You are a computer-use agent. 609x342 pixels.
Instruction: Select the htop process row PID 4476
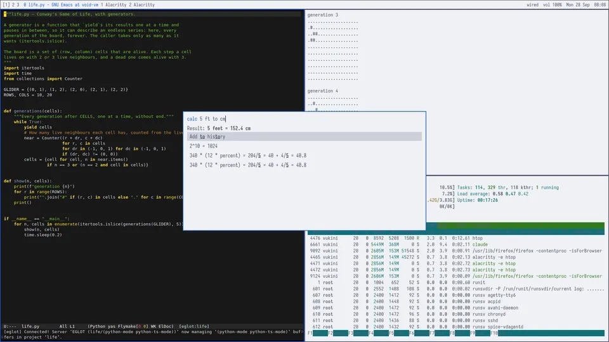coord(456,238)
